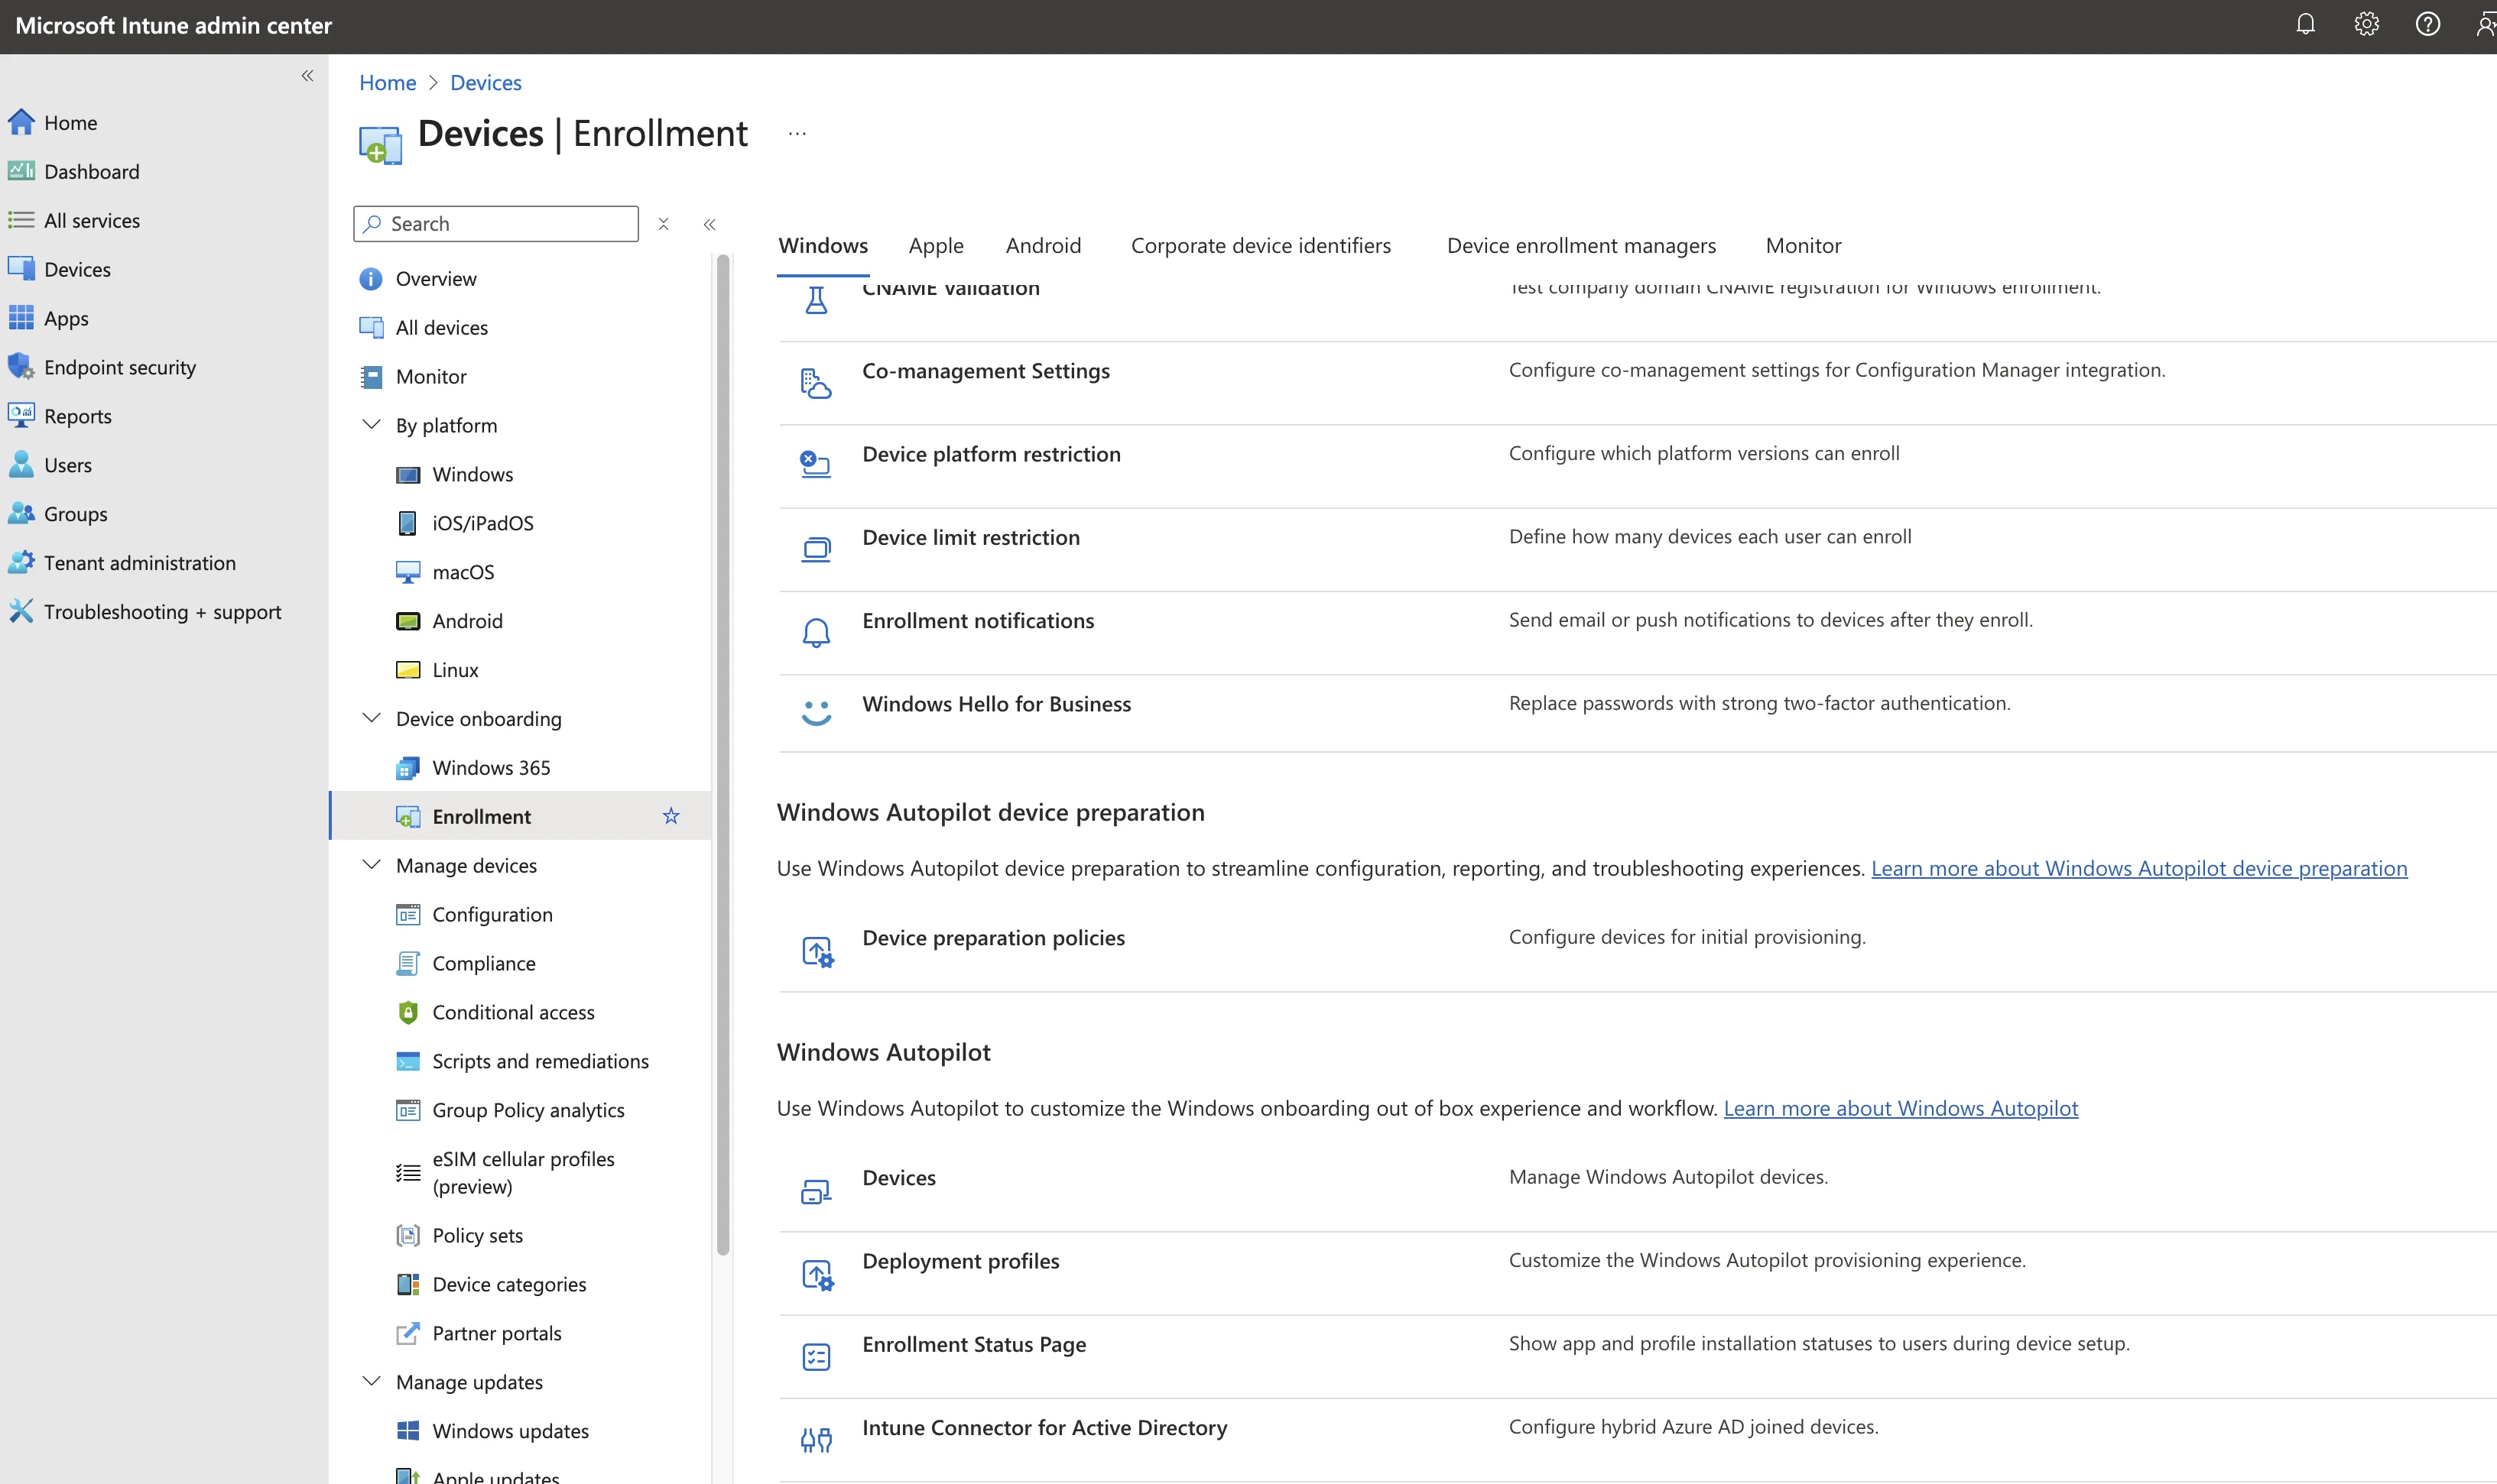Toggle favorite star next to Enrollment
This screenshot has width=2497, height=1484.
[x=671, y=816]
